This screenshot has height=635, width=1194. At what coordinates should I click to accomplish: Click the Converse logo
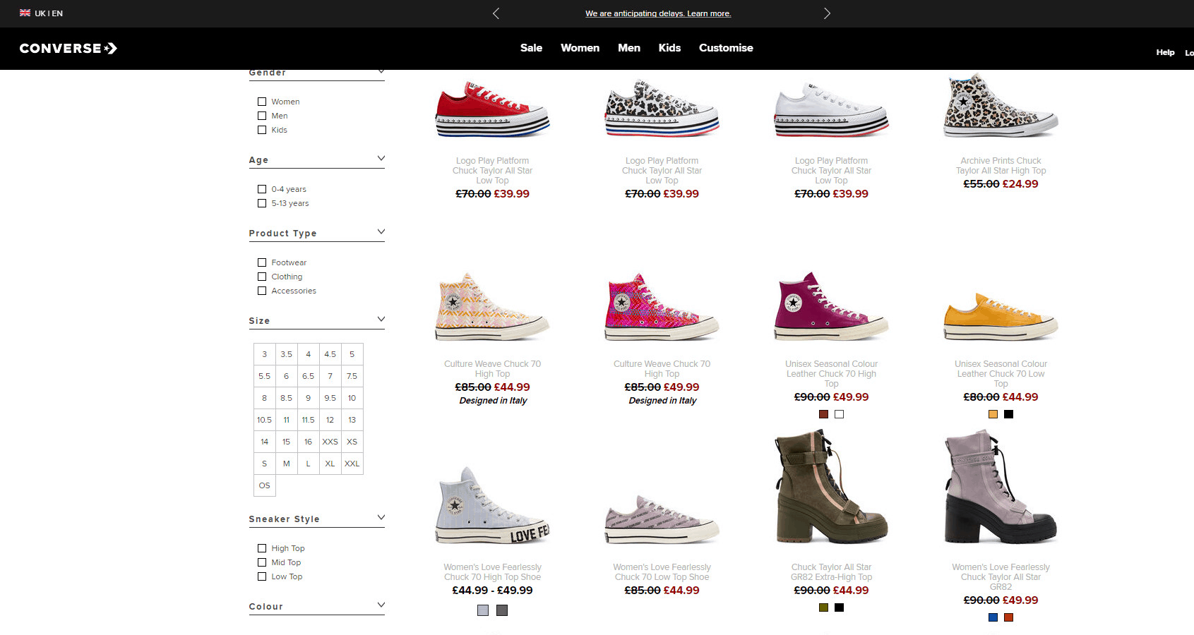point(68,48)
